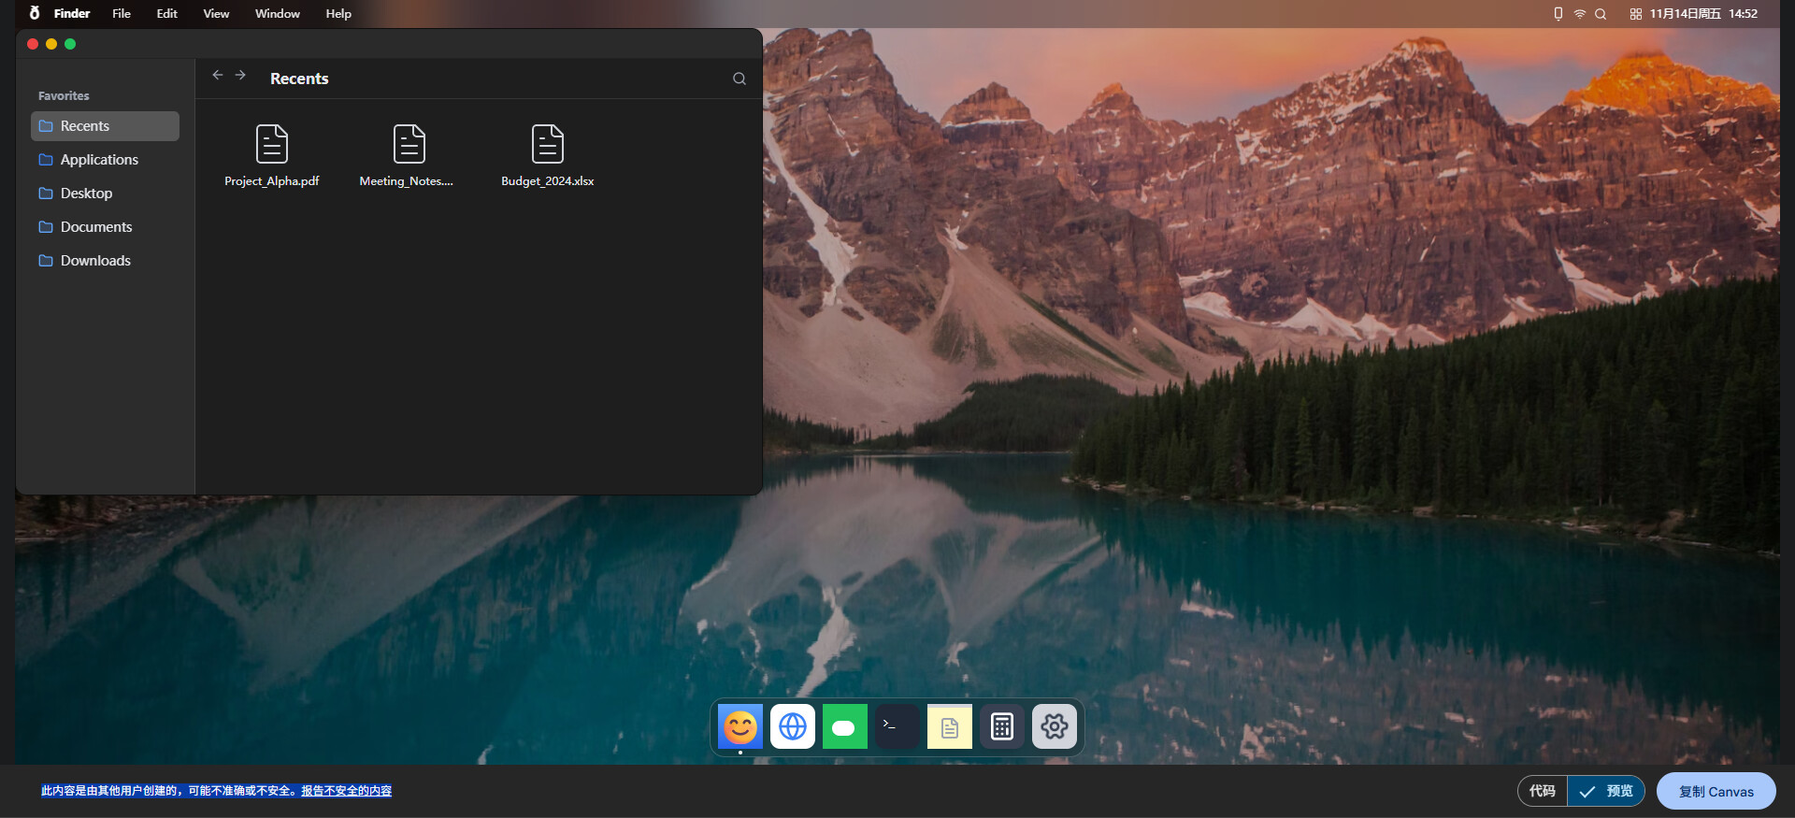The image size is (1795, 818).
Task: Select Downloads in the sidebar
Action: click(105, 261)
